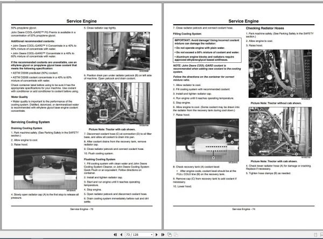Click 'Picture Note: Tractor without cab shown.'
The width and height of the screenshot is (323, 239).
point(276,103)
